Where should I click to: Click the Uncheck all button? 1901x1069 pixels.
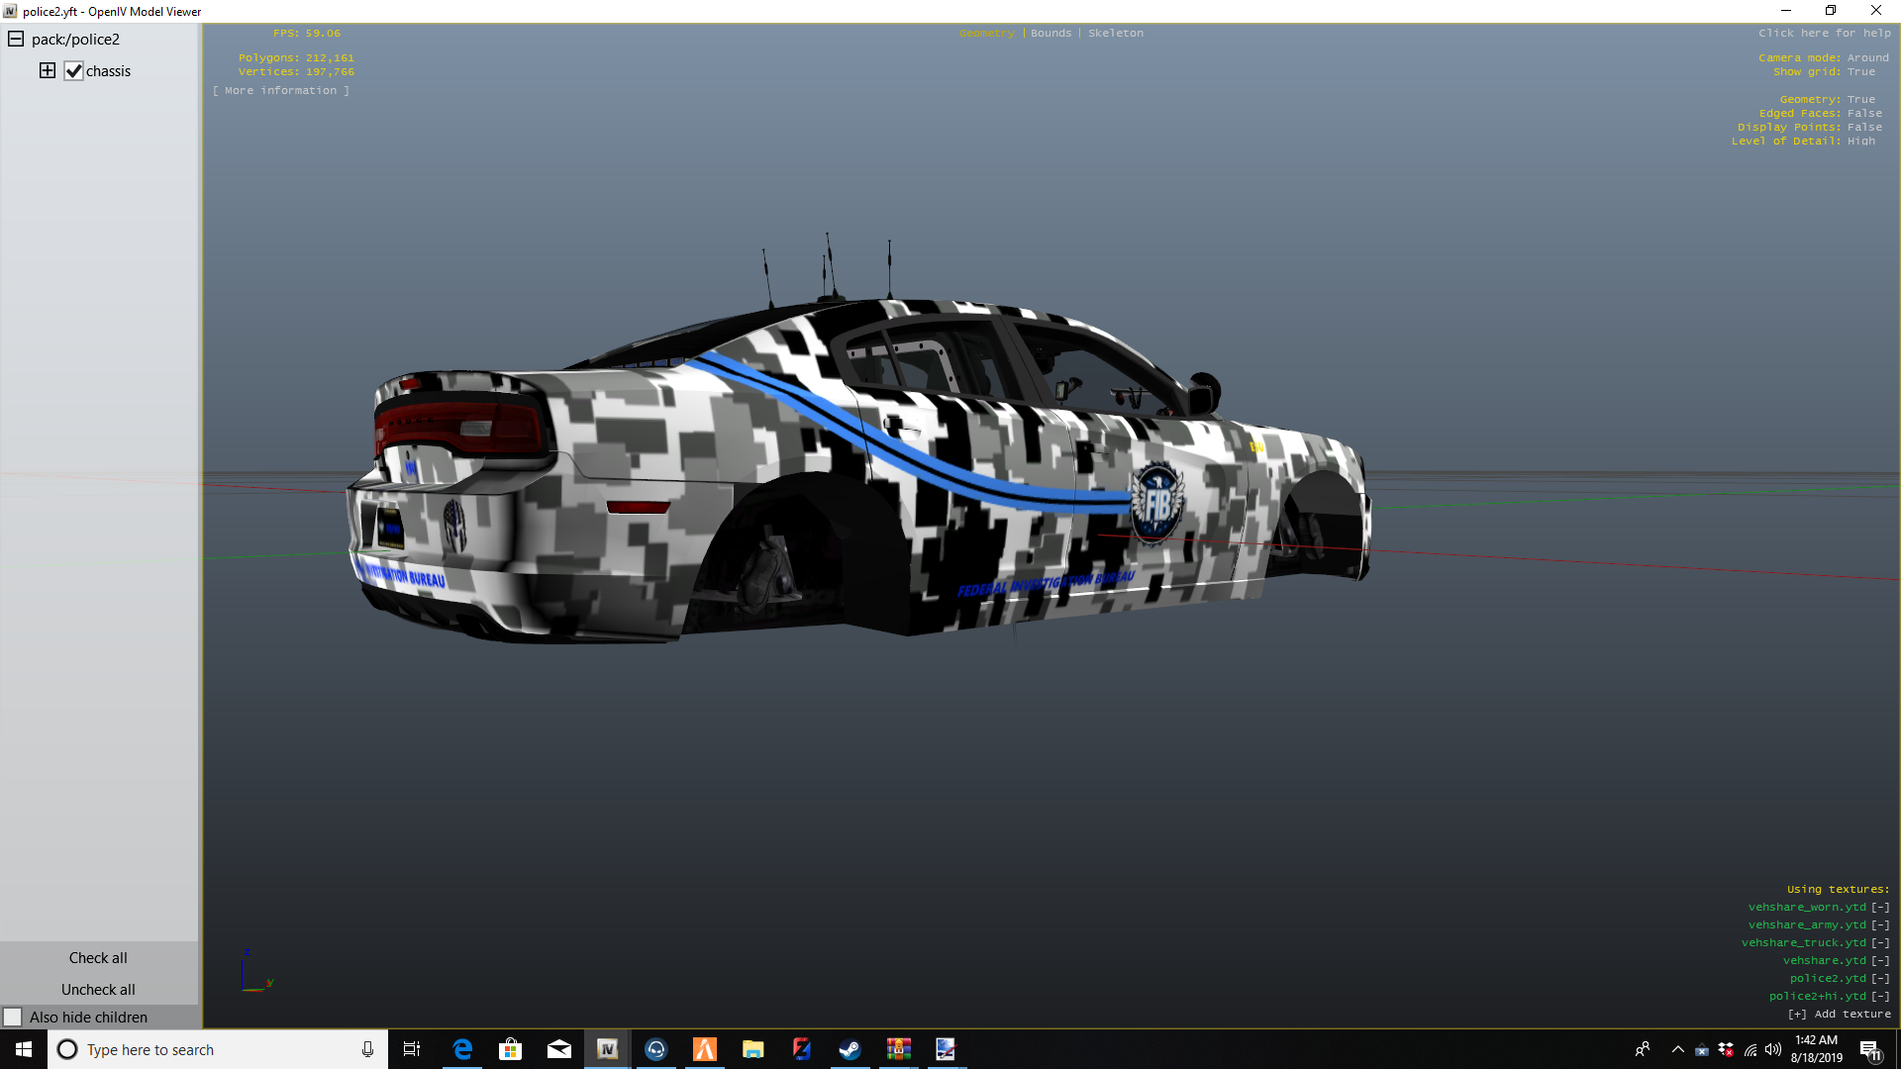(x=98, y=990)
